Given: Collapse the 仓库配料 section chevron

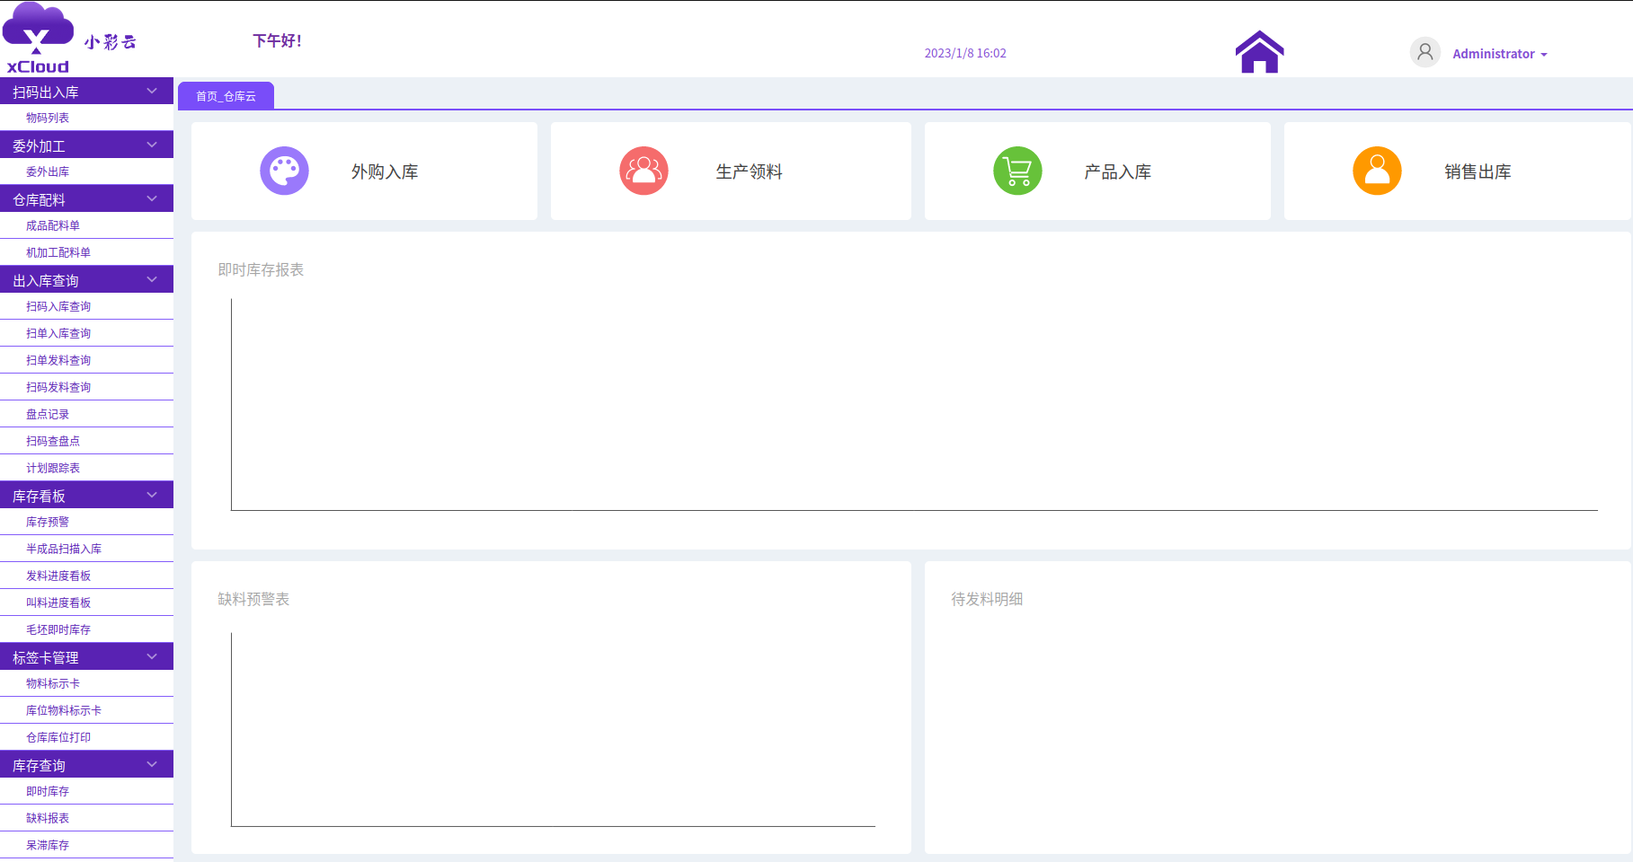Looking at the screenshot, I should pyautogui.click(x=152, y=198).
